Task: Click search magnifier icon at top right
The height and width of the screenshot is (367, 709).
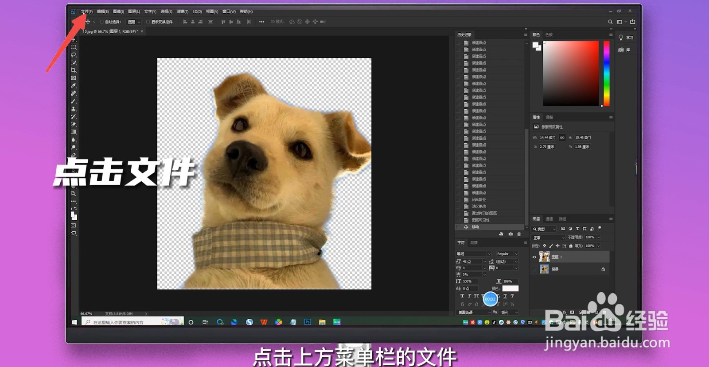Action: coord(610,22)
